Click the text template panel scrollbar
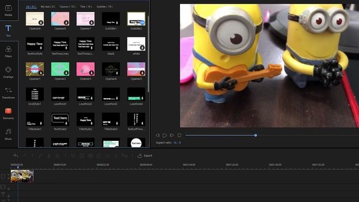The image size is (359, 202). [x=148, y=53]
